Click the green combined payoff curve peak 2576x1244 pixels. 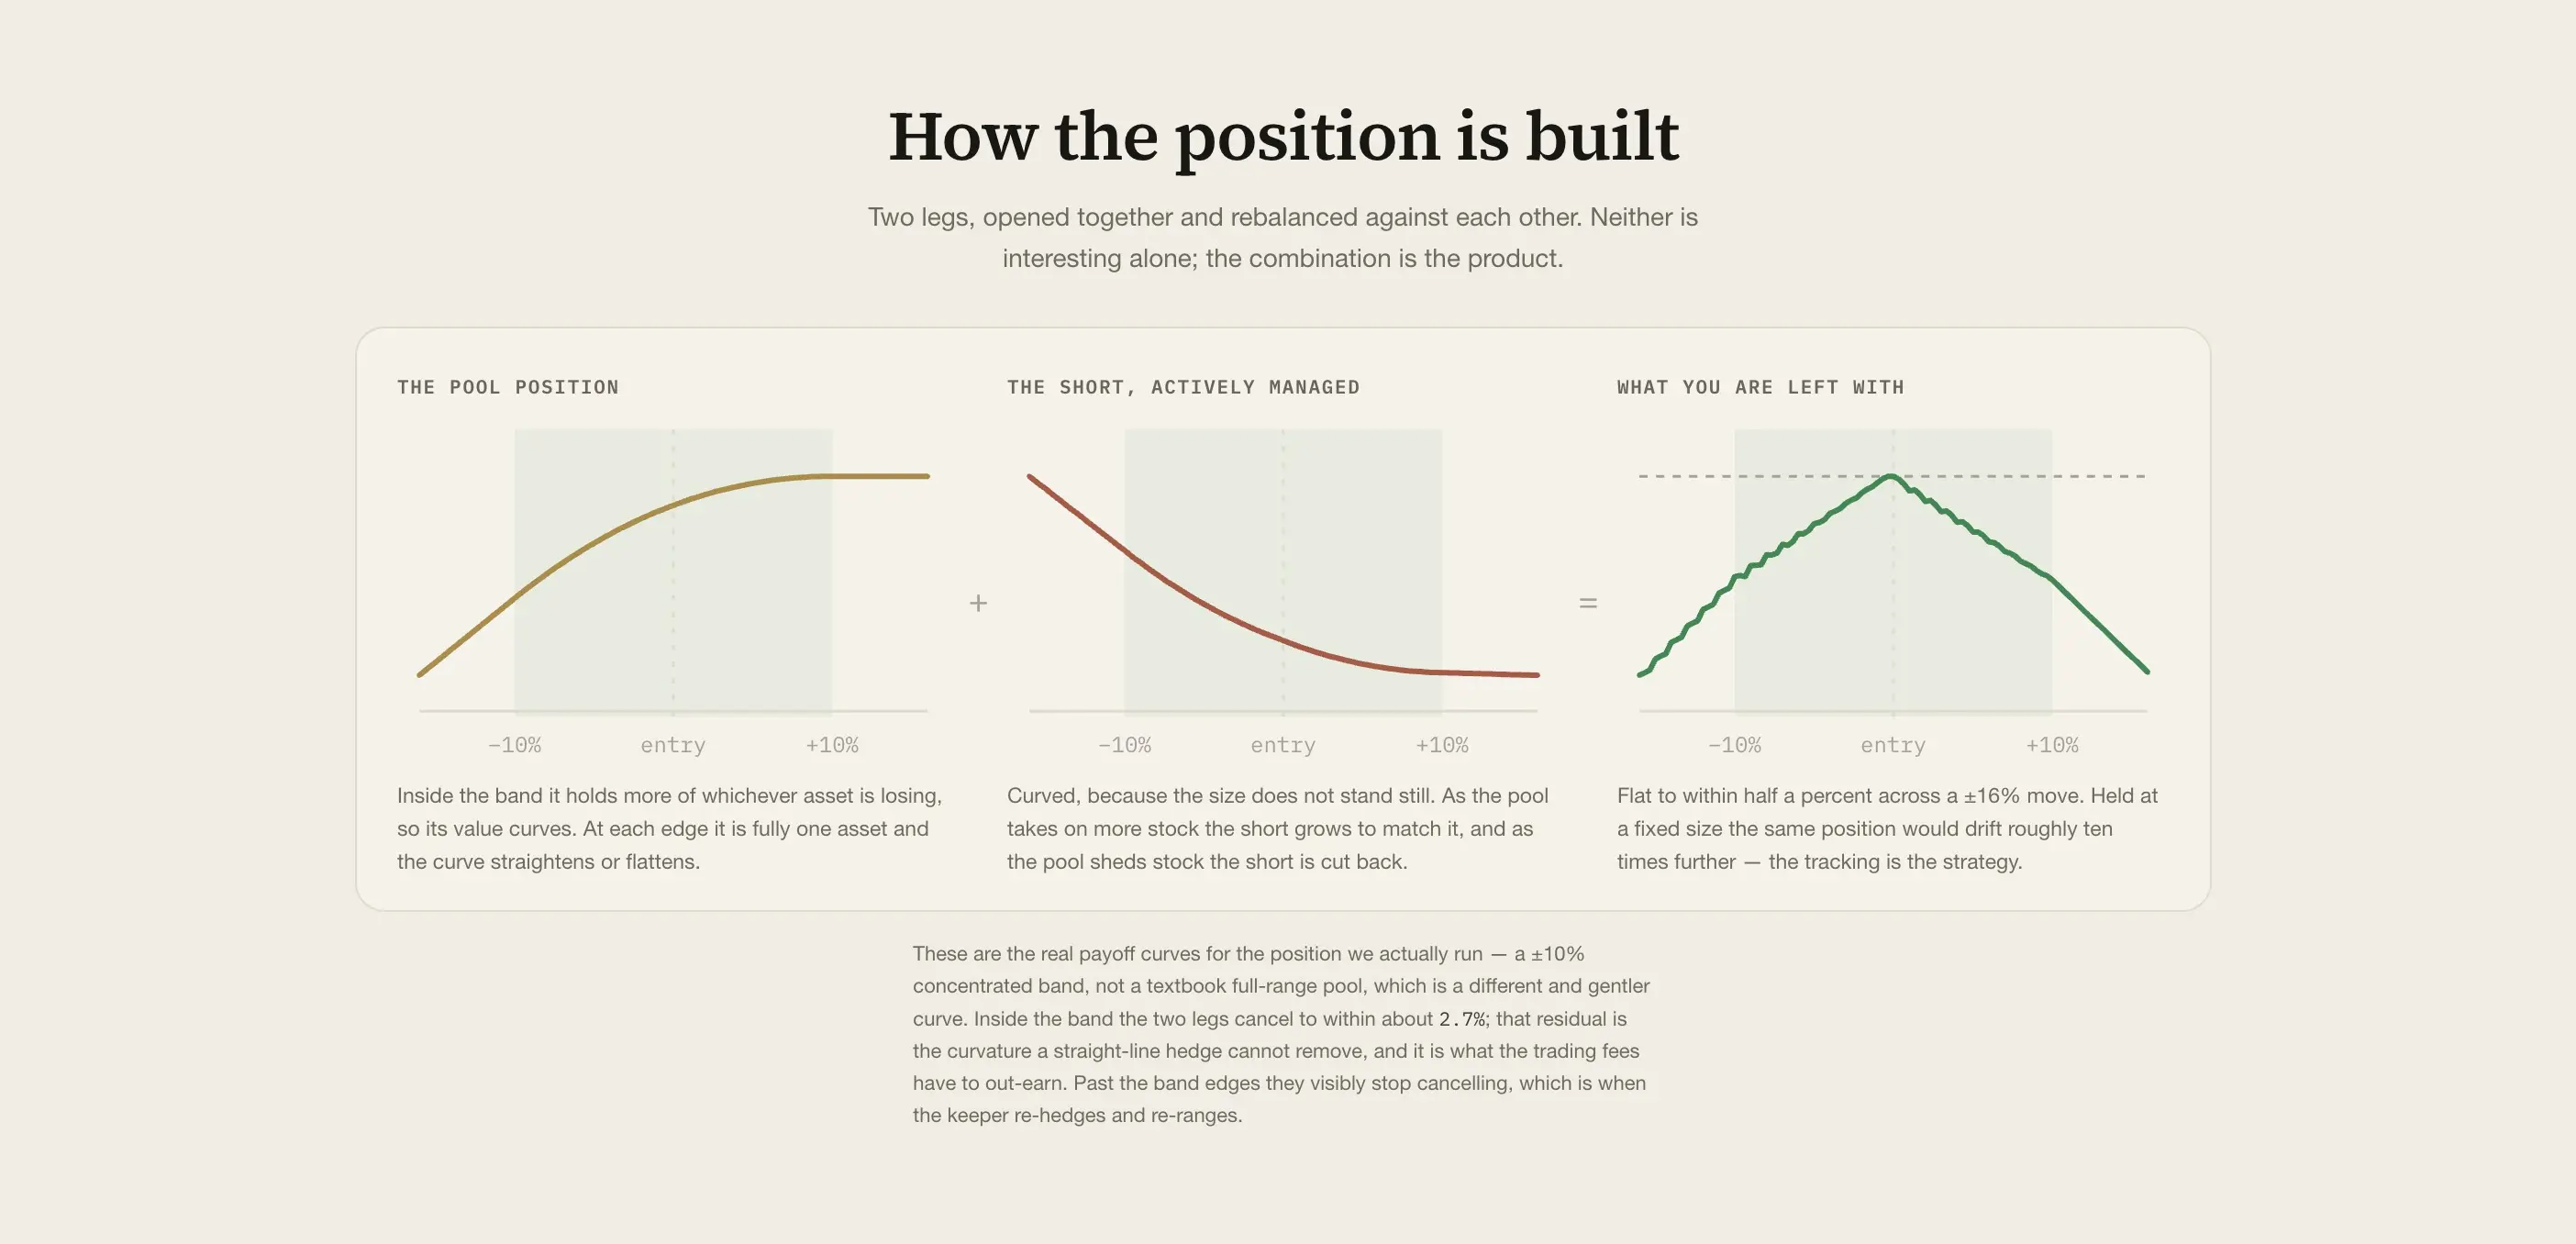click(1892, 478)
